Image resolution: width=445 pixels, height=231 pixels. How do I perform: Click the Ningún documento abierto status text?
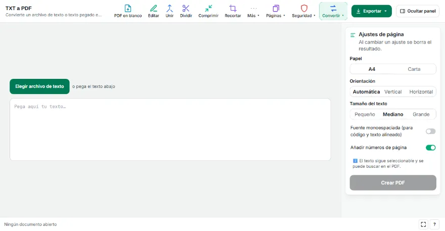(x=30, y=224)
